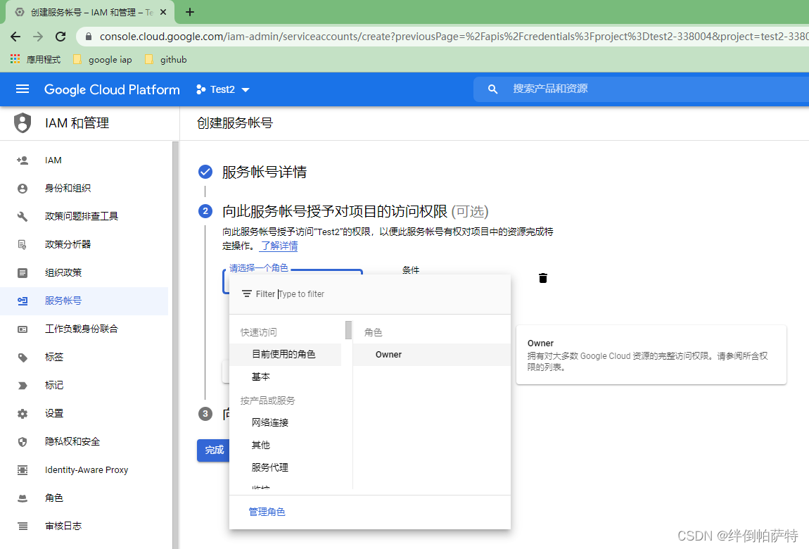Click the left sidebar scrollbar
This screenshot has width=809, height=549.
pyautogui.click(x=175, y=345)
